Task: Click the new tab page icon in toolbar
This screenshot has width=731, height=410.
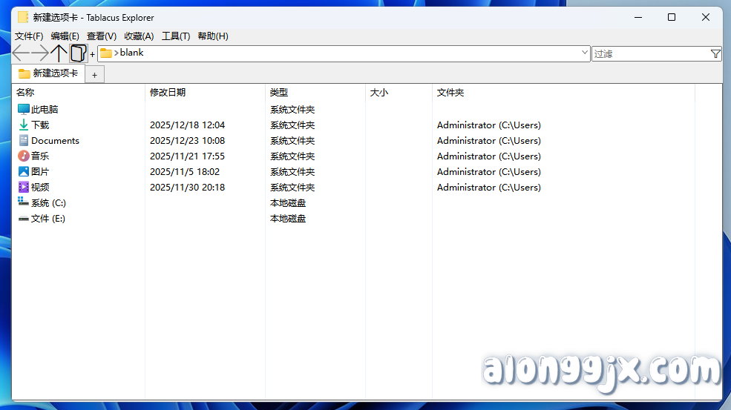Action: 79,53
